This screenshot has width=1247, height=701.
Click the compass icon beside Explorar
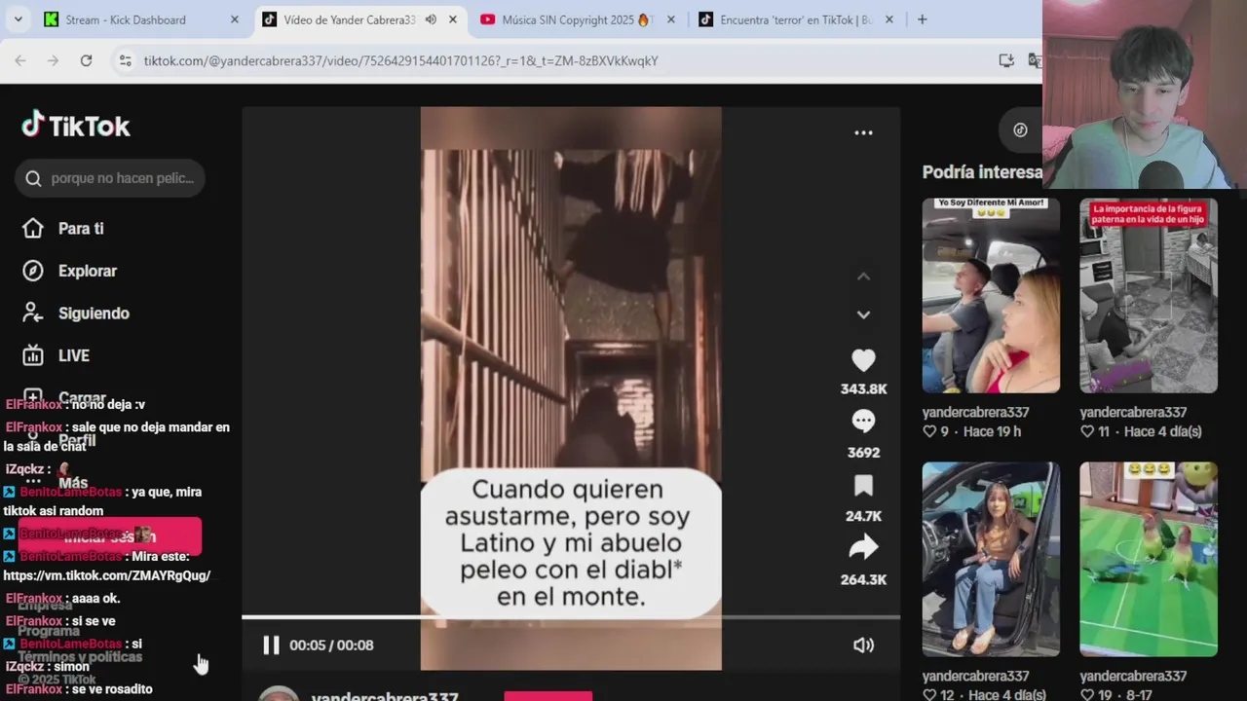coord(33,271)
